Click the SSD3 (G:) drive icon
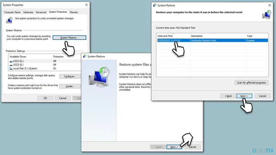 (11, 61)
